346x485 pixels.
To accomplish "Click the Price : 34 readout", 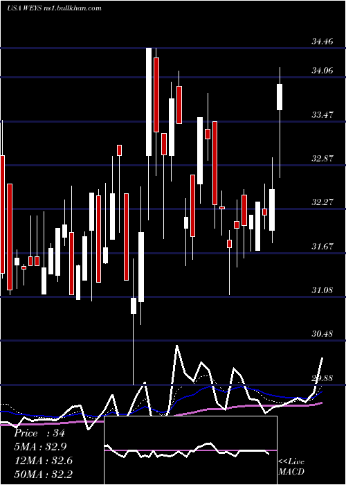I will click(39, 433).
